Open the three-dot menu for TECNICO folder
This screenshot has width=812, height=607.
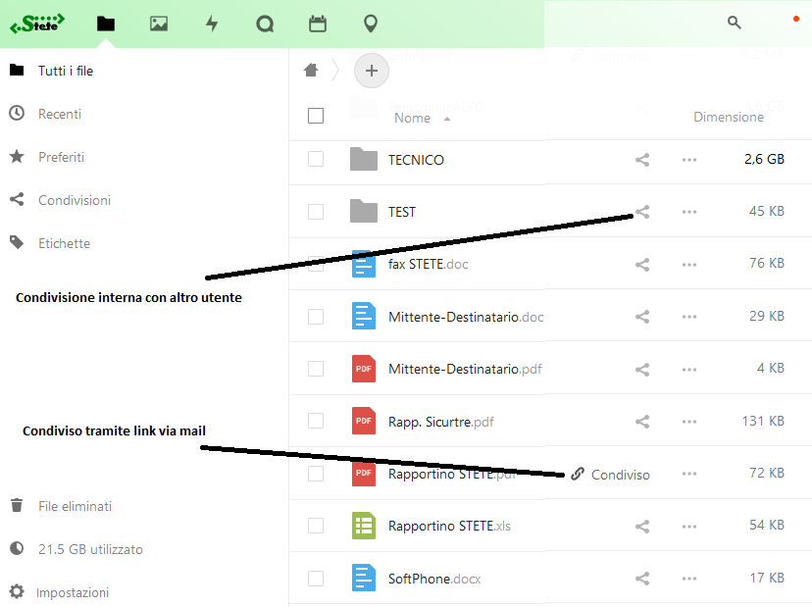688,159
